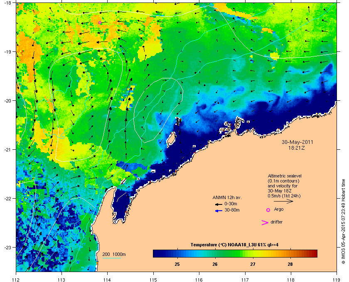Click the 0.5m/s velocity scale arrow
The height and width of the screenshot is (282, 349).
click(283, 202)
